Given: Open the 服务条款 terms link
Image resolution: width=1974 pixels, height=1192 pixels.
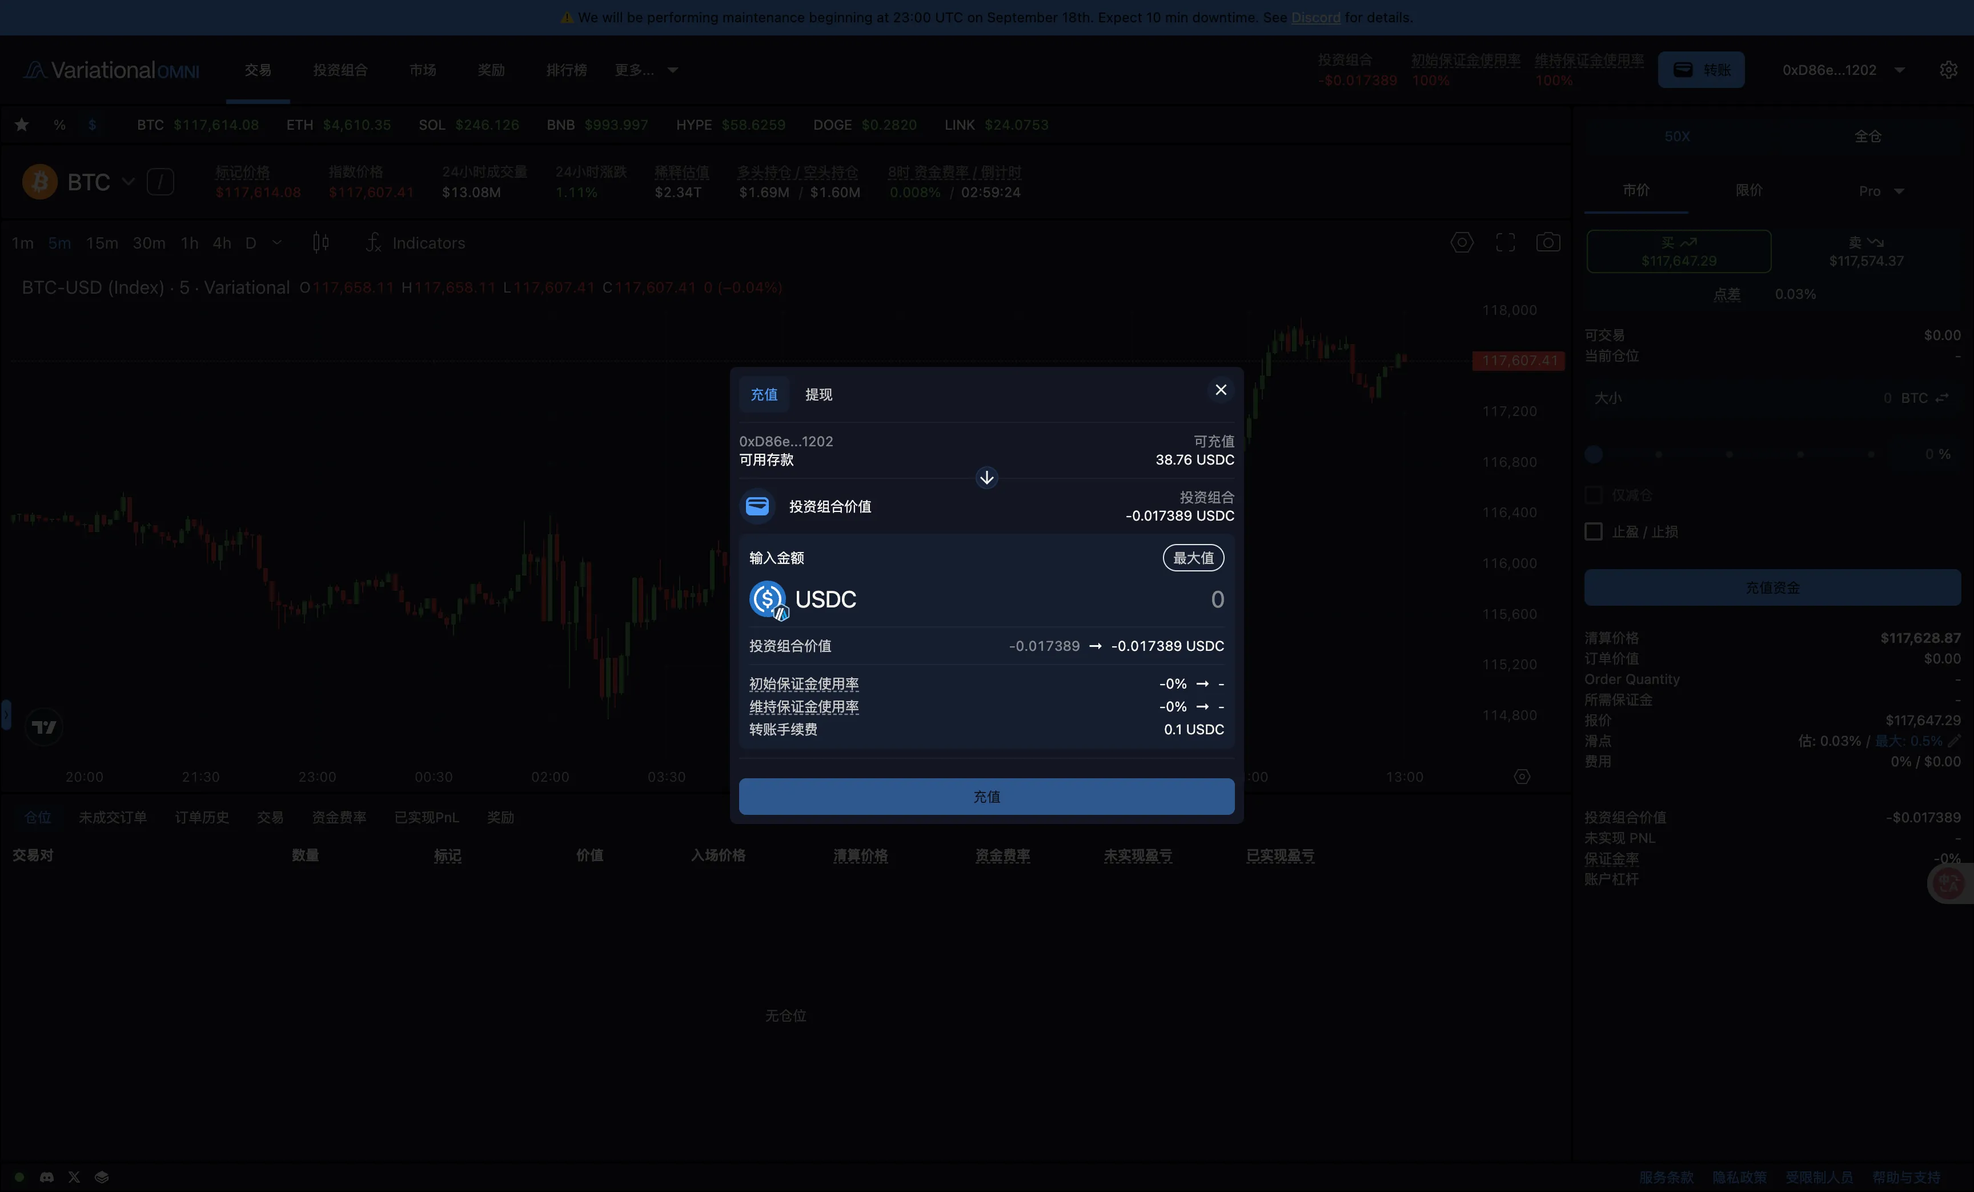Looking at the screenshot, I should [1666, 1177].
